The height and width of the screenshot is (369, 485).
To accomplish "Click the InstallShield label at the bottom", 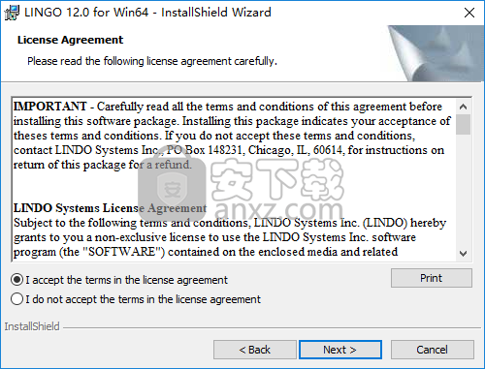I will pyautogui.click(x=32, y=326).
